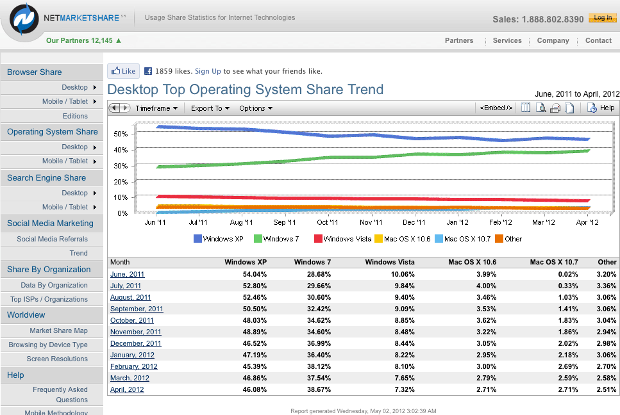Viewport: 620px width, 415px height.
Task: Open Market Share Map in sidebar
Action: click(58, 330)
